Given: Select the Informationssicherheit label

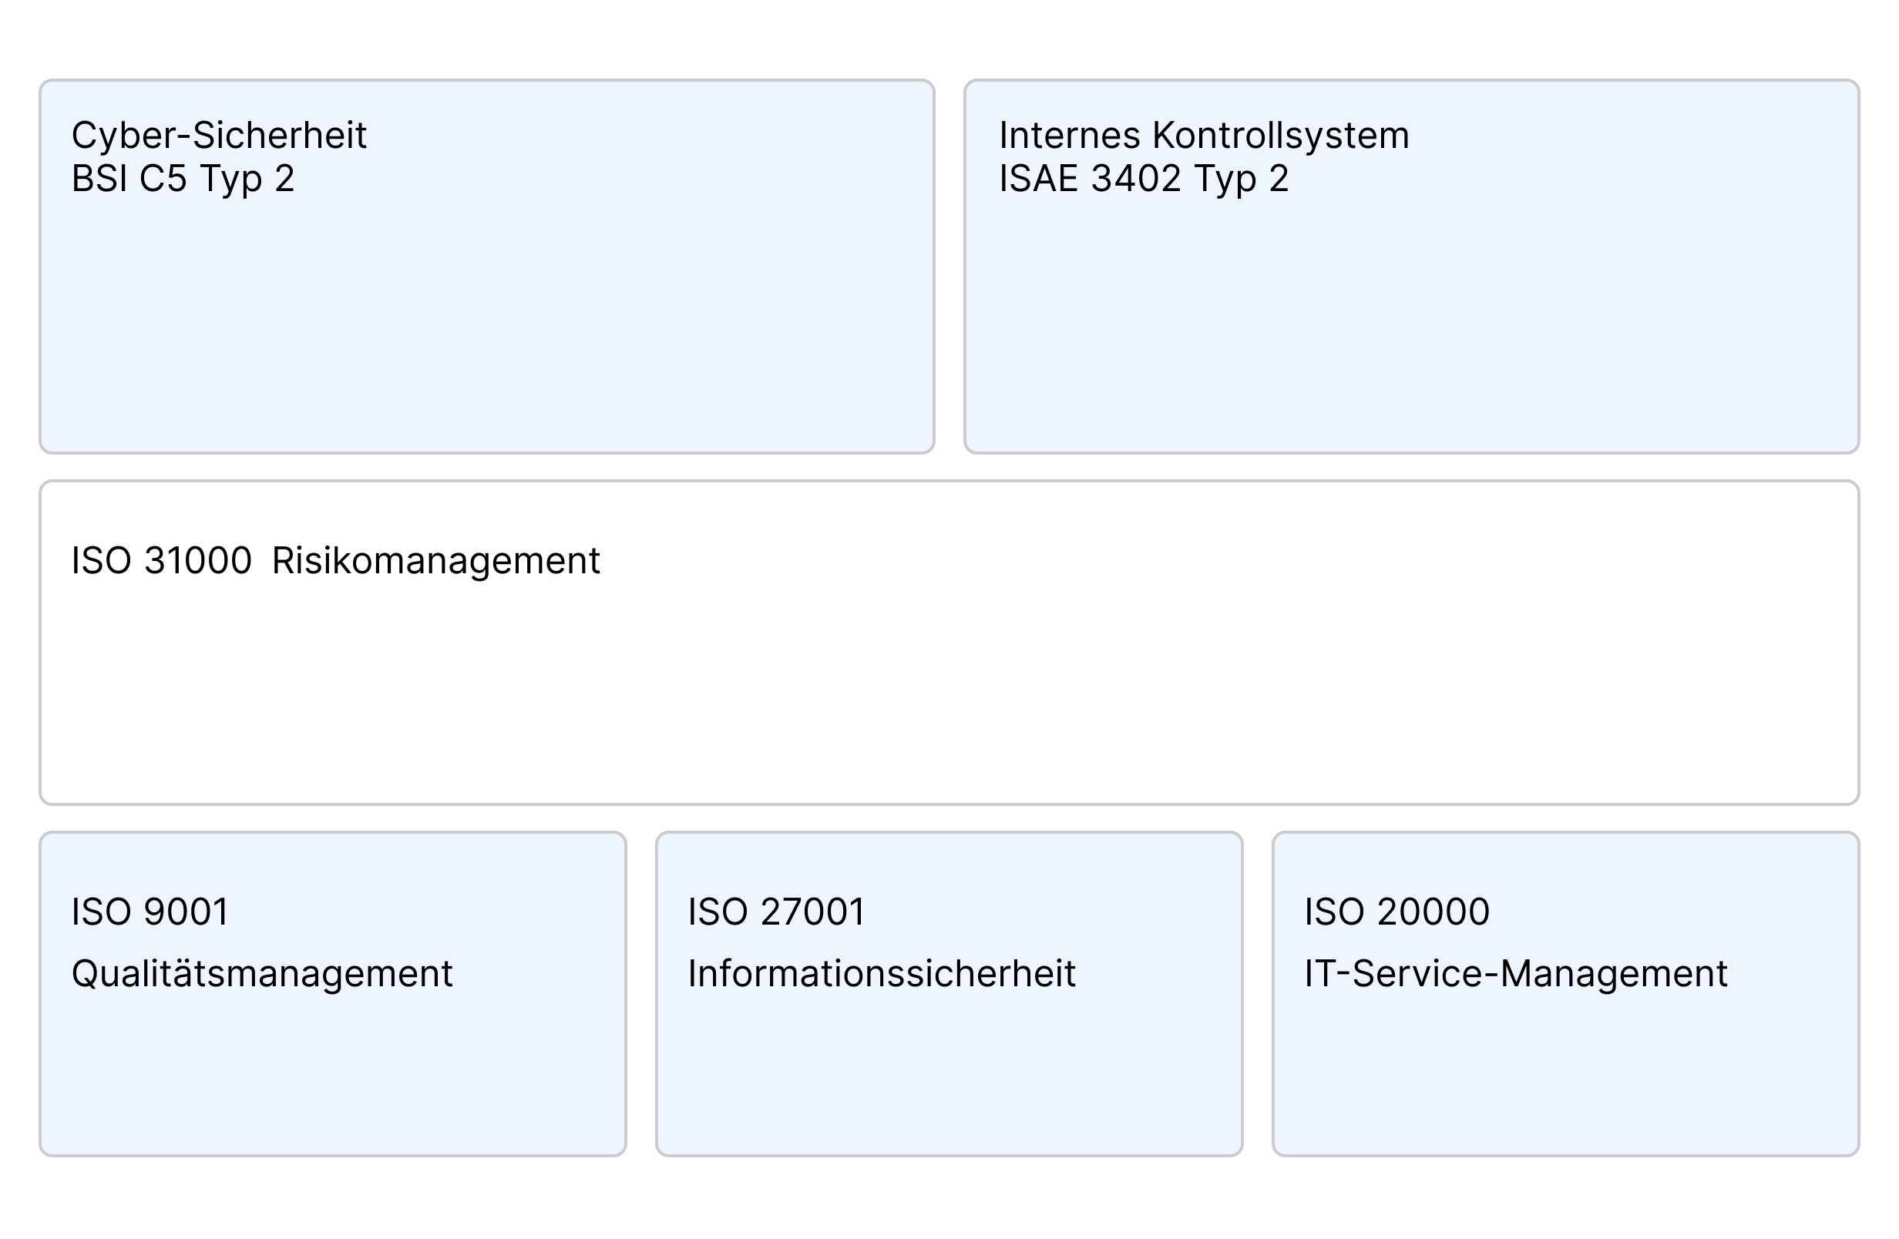Looking at the screenshot, I should (882, 973).
